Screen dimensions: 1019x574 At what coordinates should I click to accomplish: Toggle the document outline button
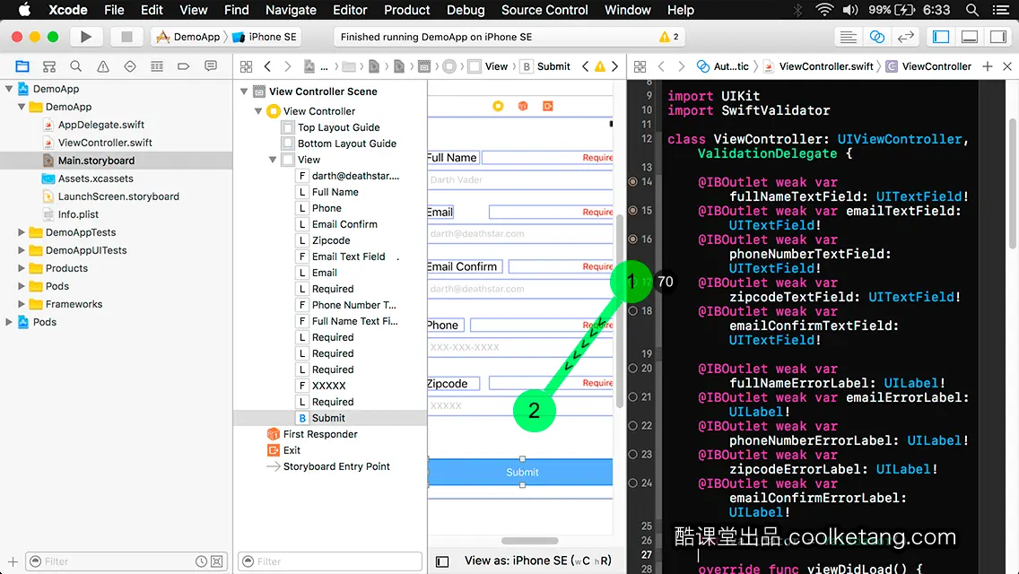[442, 561]
